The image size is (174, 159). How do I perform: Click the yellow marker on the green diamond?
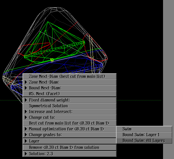(52, 60)
